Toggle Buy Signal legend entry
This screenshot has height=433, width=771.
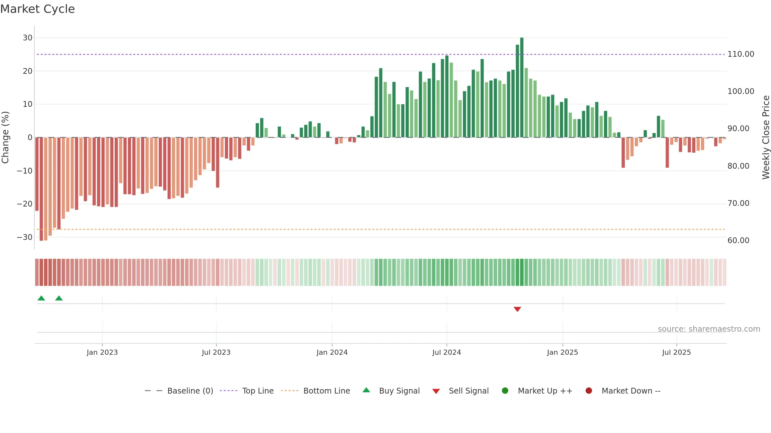pos(391,391)
